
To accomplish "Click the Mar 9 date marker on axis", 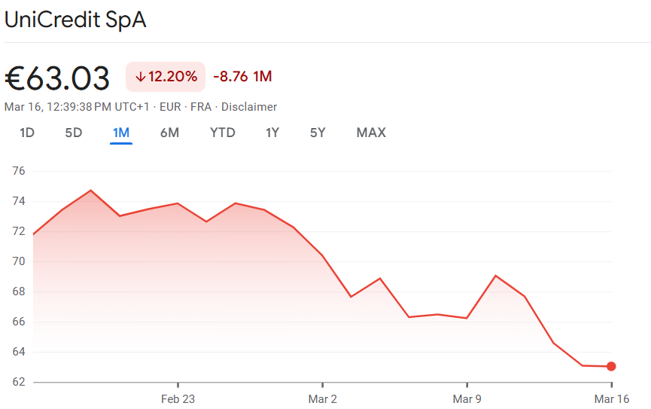I will (467, 399).
